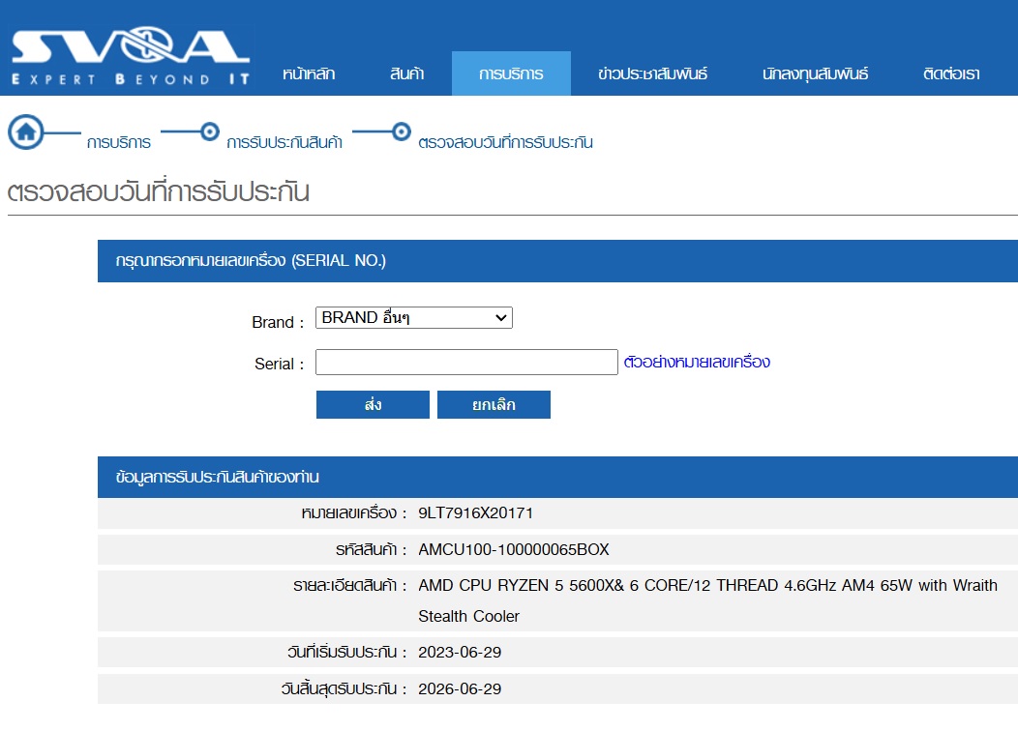Open the Brand dropdown list
The width and height of the screenshot is (1018, 731).
tap(413, 318)
